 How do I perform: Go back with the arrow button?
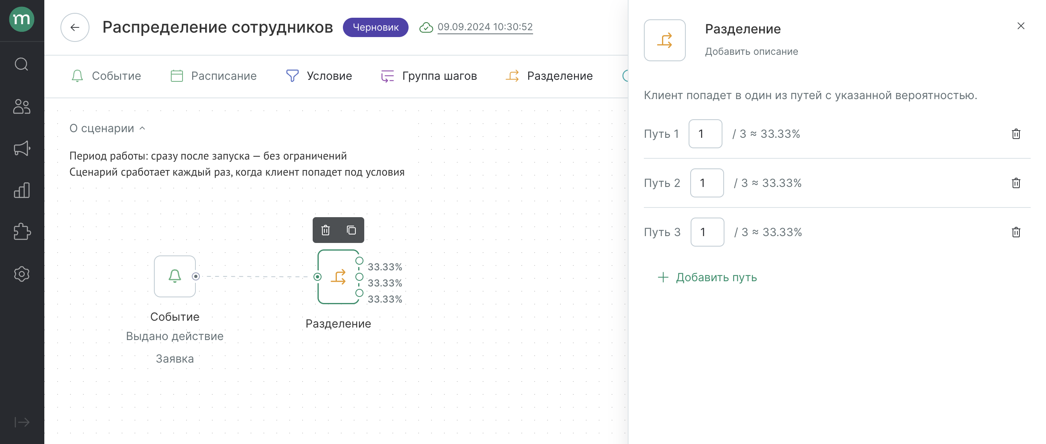point(75,27)
